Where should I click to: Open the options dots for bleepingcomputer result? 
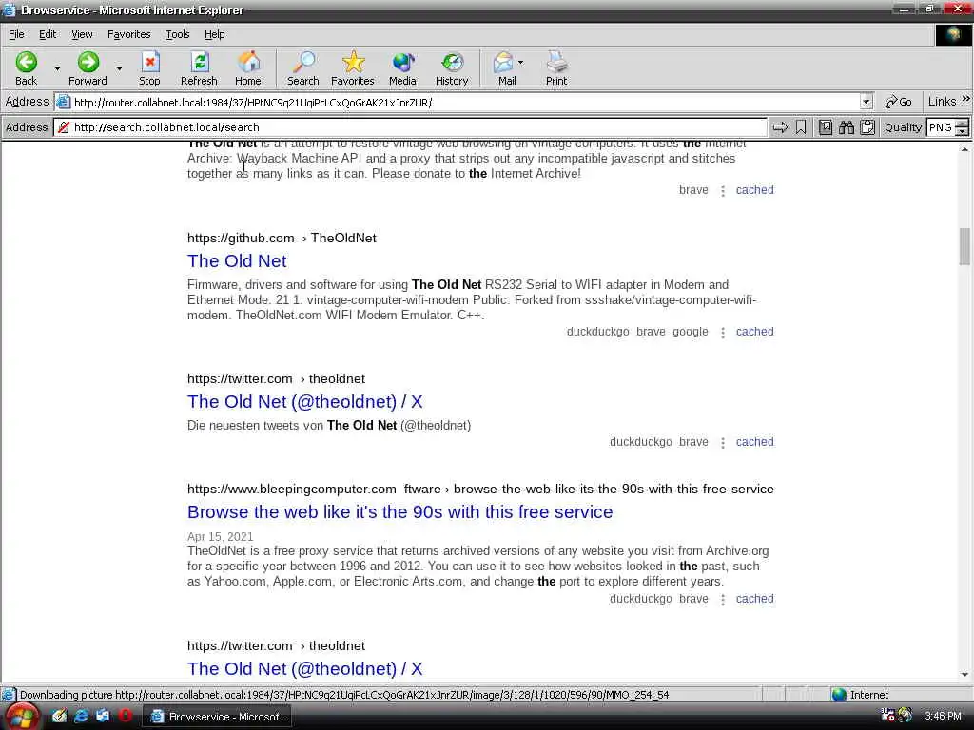click(723, 600)
